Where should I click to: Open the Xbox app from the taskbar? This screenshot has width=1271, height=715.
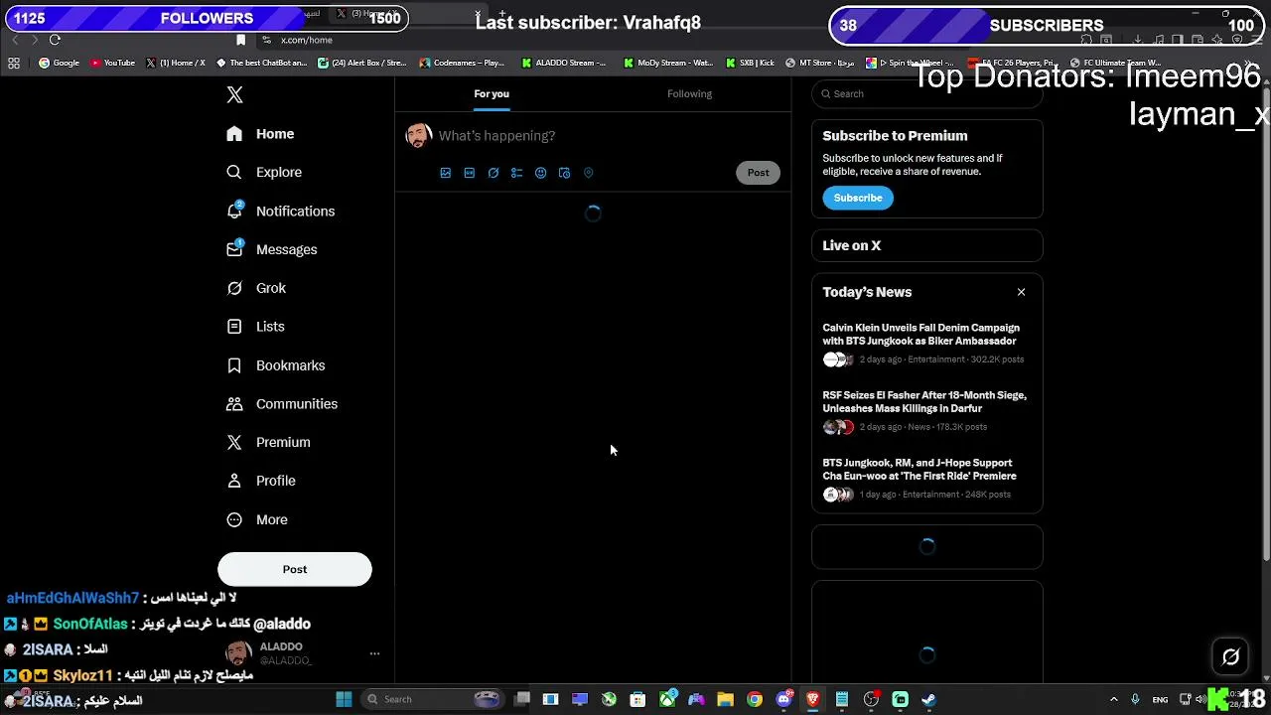[667, 699]
